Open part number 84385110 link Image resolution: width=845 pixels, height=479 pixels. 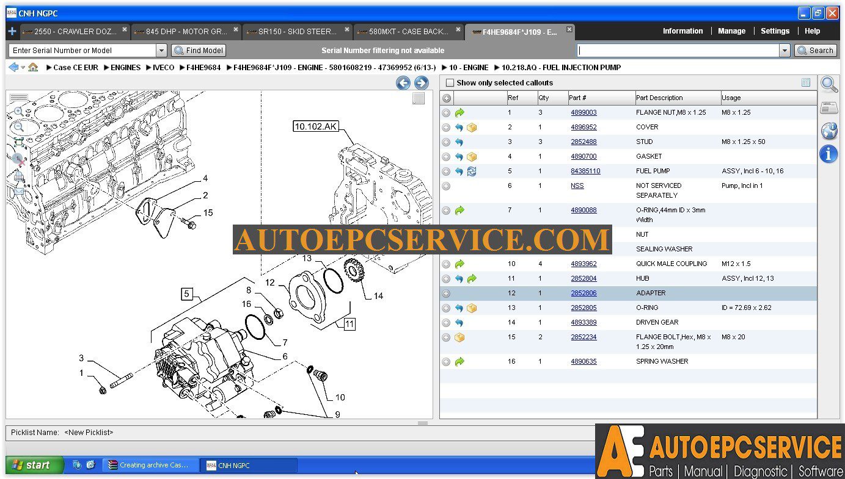coord(585,171)
